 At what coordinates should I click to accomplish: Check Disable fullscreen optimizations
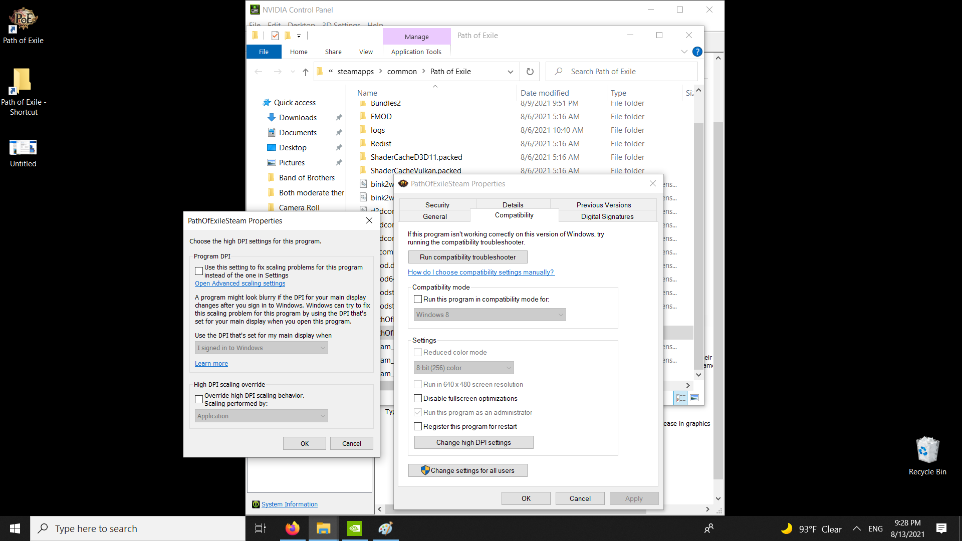pos(418,399)
